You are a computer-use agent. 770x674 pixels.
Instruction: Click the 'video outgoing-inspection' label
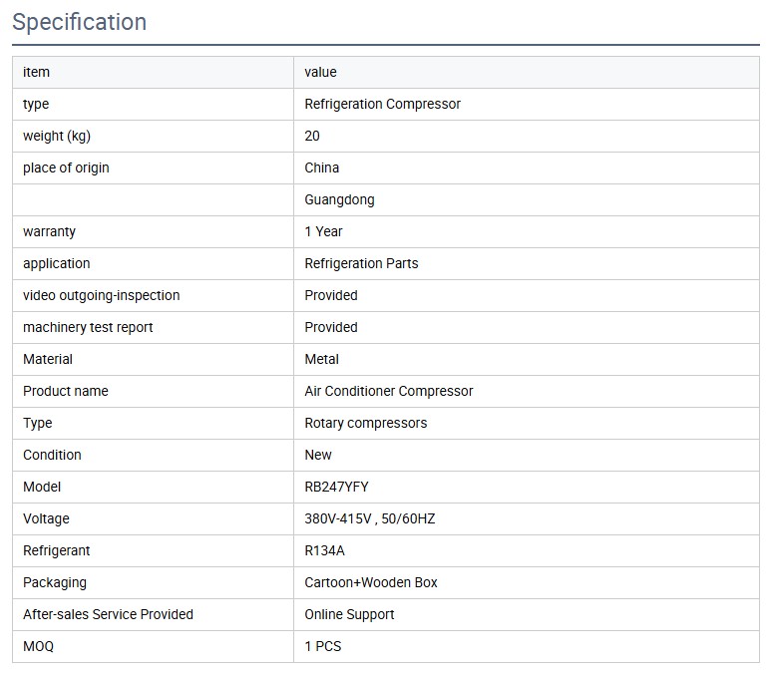(x=102, y=295)
